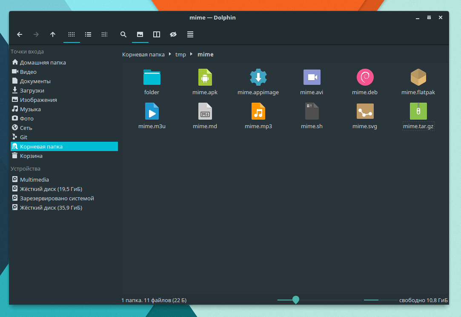Open Жёсткий диск (35,9 ГиБ) device

pos(64,208)
